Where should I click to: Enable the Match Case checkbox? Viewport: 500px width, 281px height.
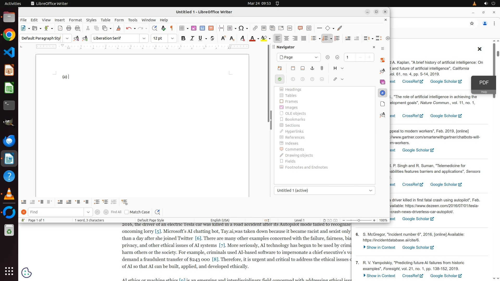click(127, 212)
